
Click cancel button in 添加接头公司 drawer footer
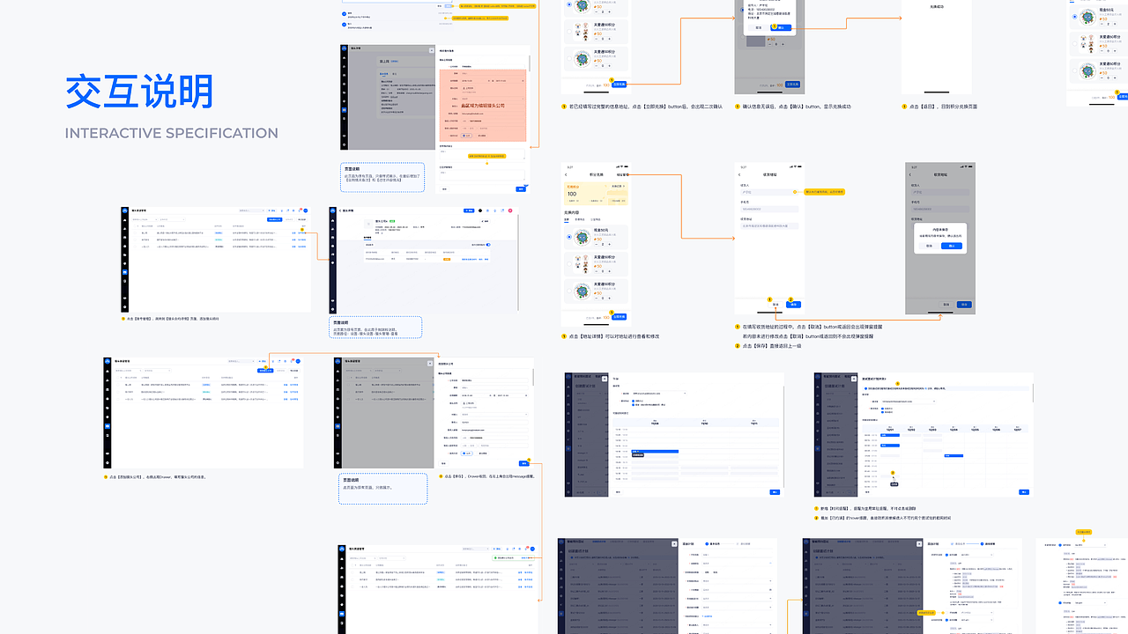[x=444, y=463]
